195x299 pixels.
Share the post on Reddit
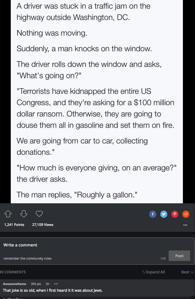click(186, 214)
